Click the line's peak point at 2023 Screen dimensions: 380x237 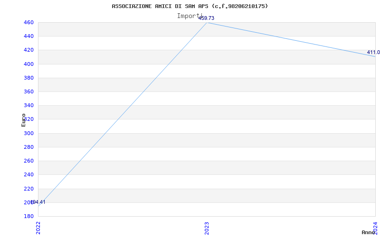[x=207, y=23]
